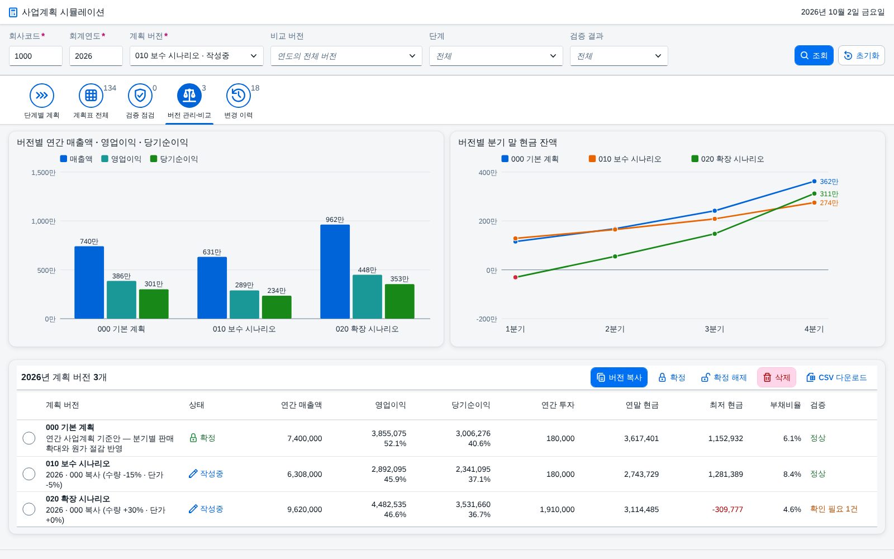894x559 pixels.
Task: Click the 정상 status in 010 row
Action: click(x=818, y=473)
